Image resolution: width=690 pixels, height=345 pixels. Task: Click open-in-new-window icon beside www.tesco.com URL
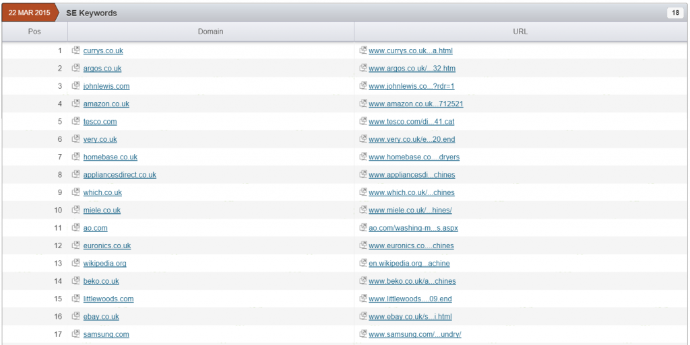[364, 121]
